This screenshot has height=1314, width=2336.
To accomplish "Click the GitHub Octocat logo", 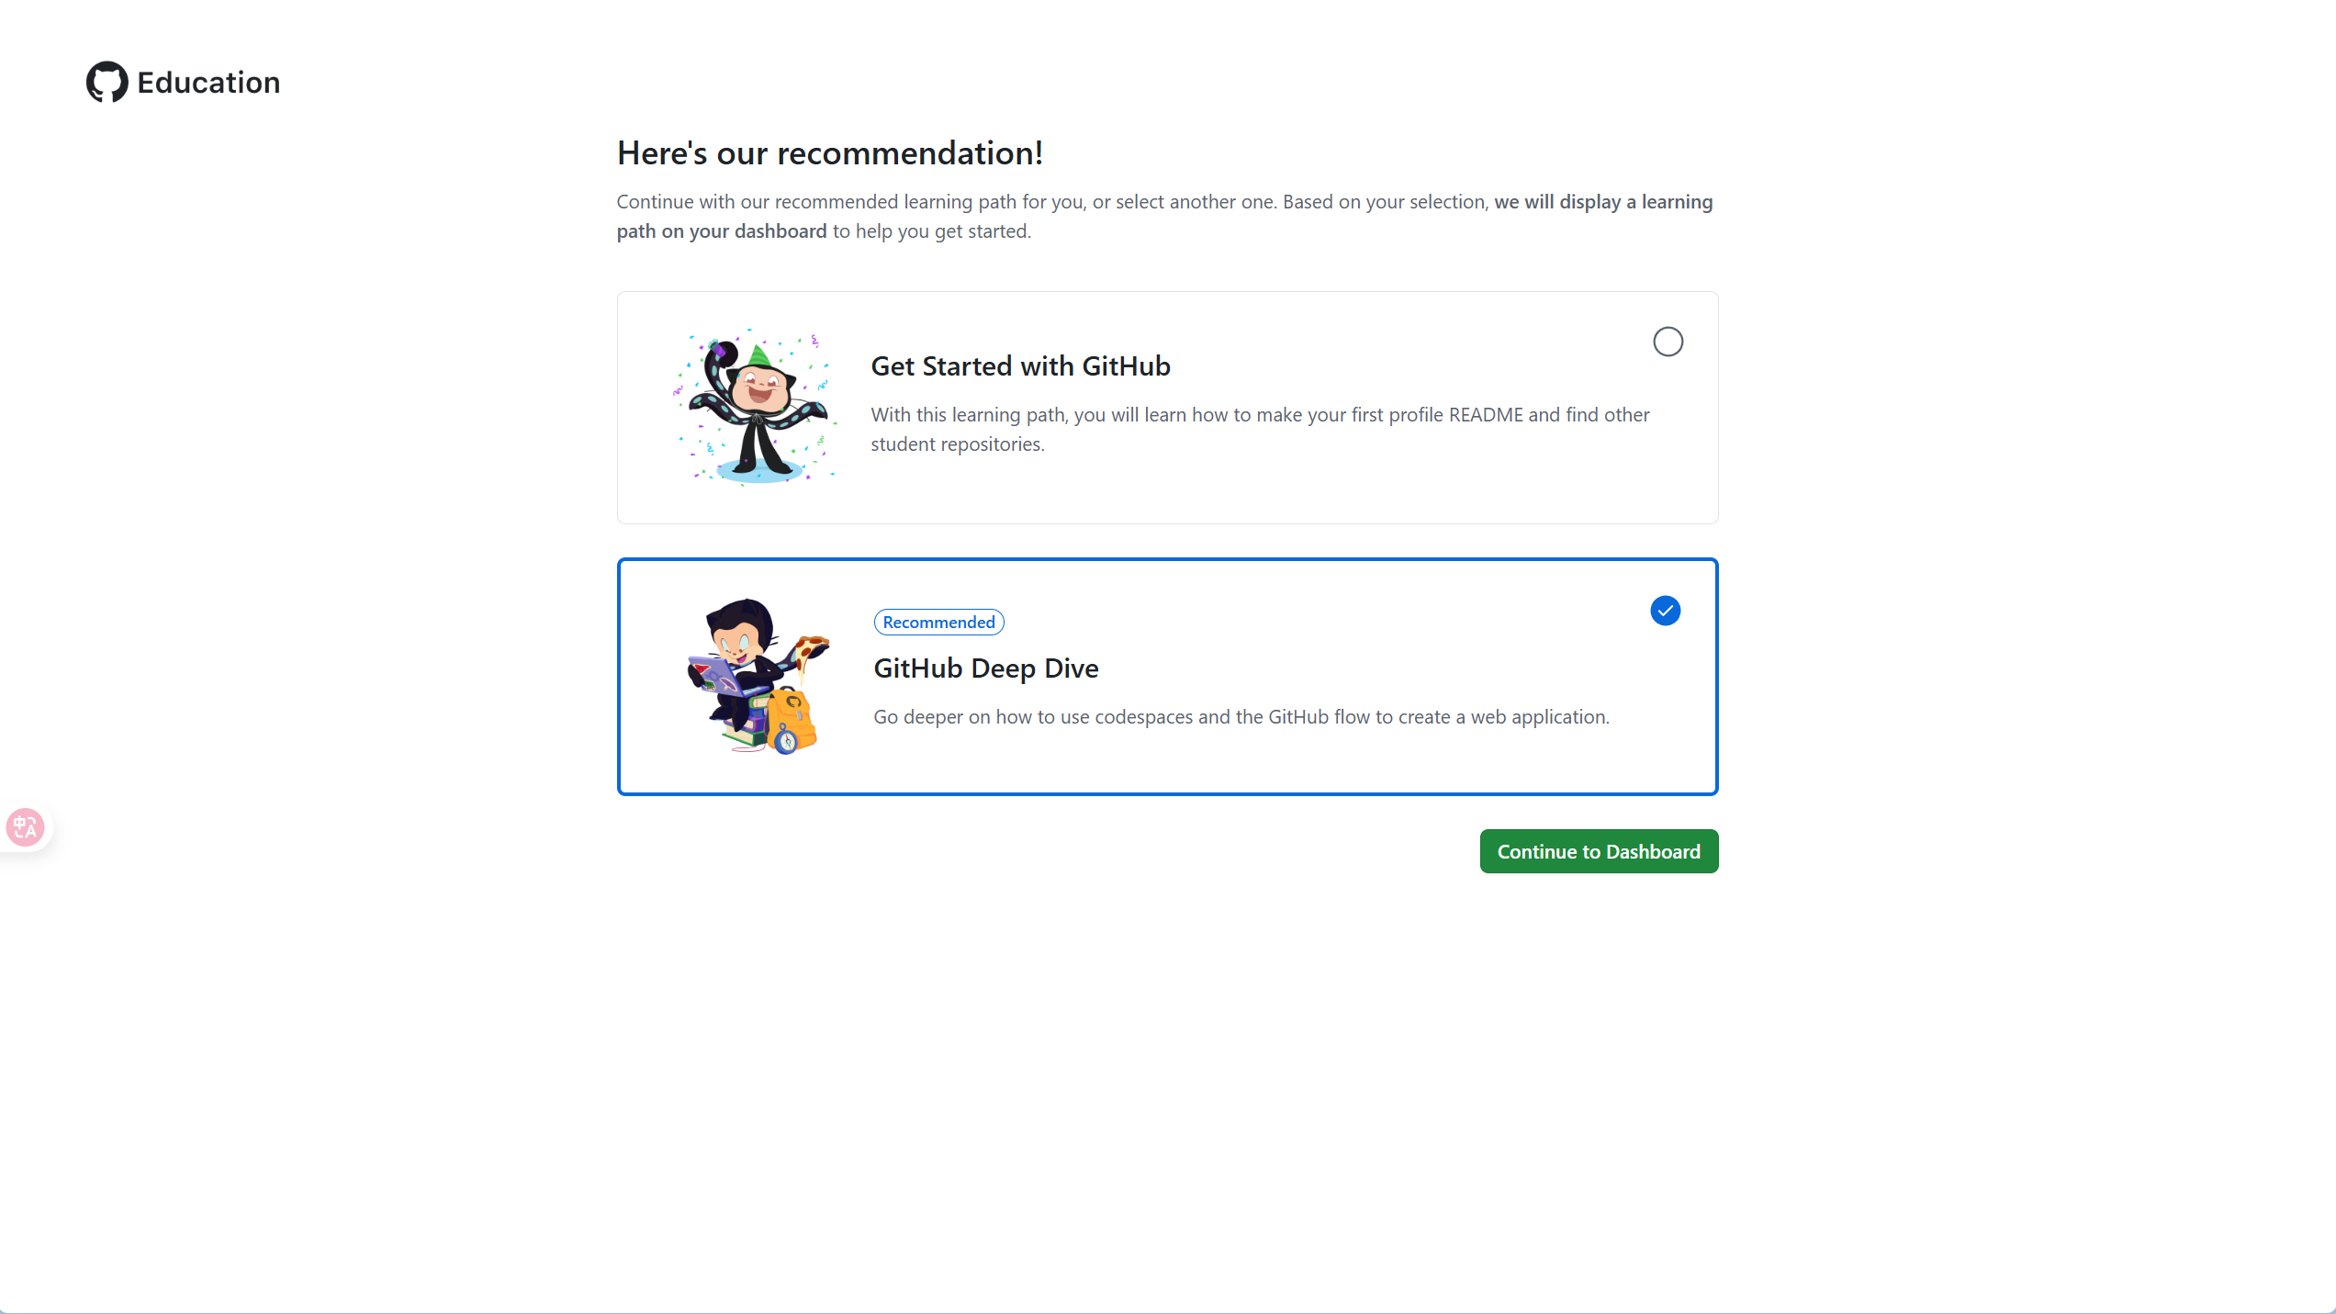I will (107, 83).
